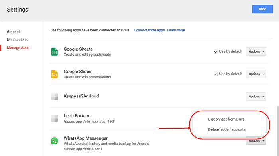Image resolution: width=279 pixels, height=156 pixels.
Task: Select the Manage Apps tab
Action: 18,48
